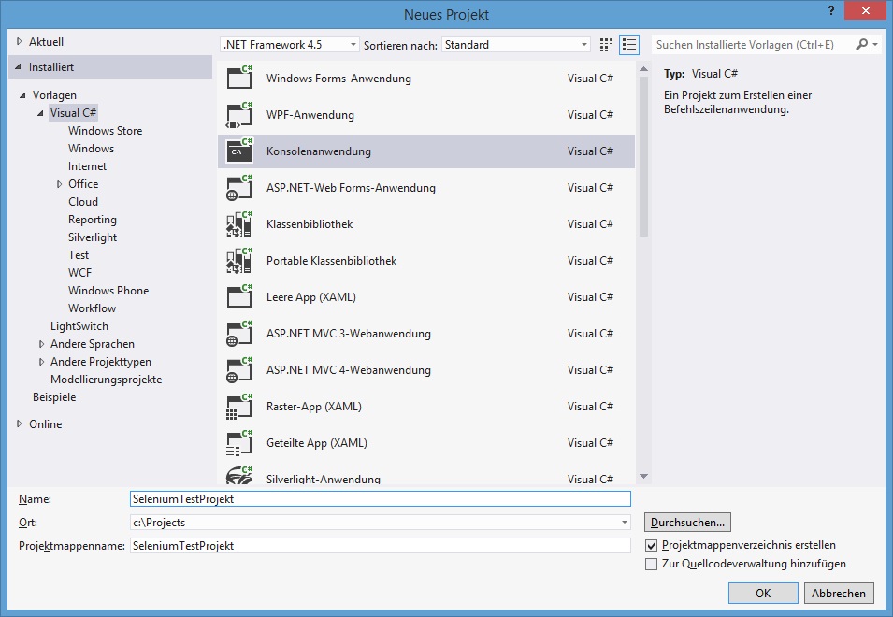The height and width of the screenshot is (617, 893).
Task: Select the Silverlight category
Action: click(93, 237)
